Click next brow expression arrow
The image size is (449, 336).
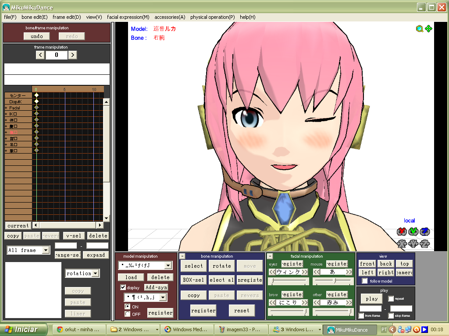(x=305, y=303)
